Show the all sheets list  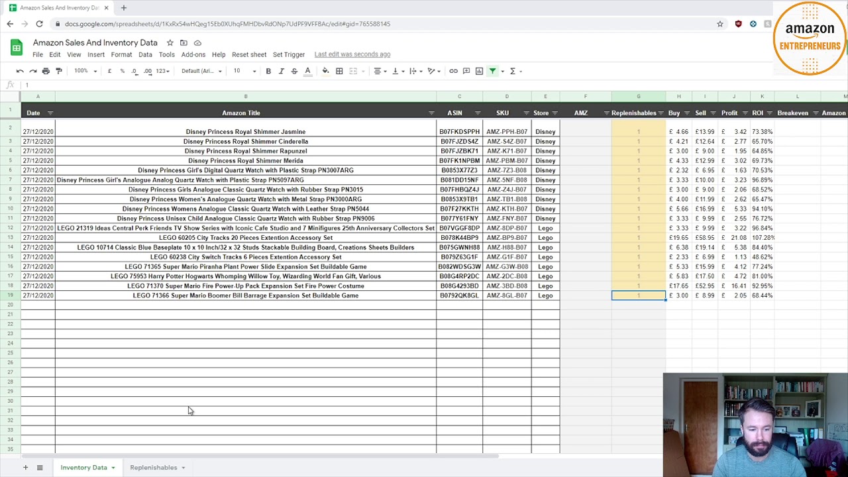pos(40,468)
